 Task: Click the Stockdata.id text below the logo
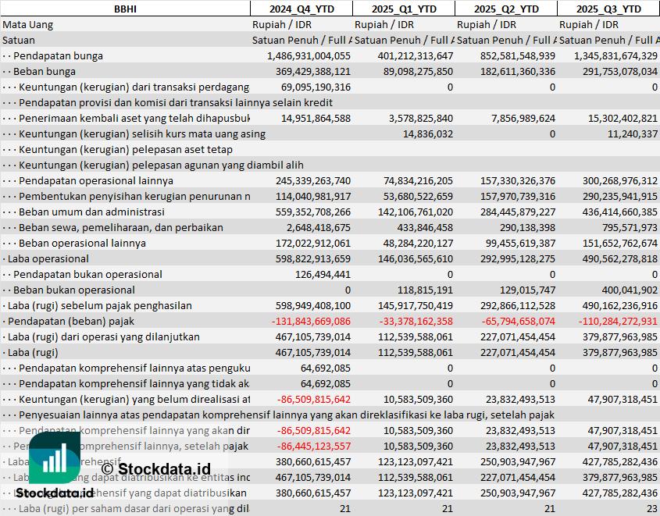(55, 493)
